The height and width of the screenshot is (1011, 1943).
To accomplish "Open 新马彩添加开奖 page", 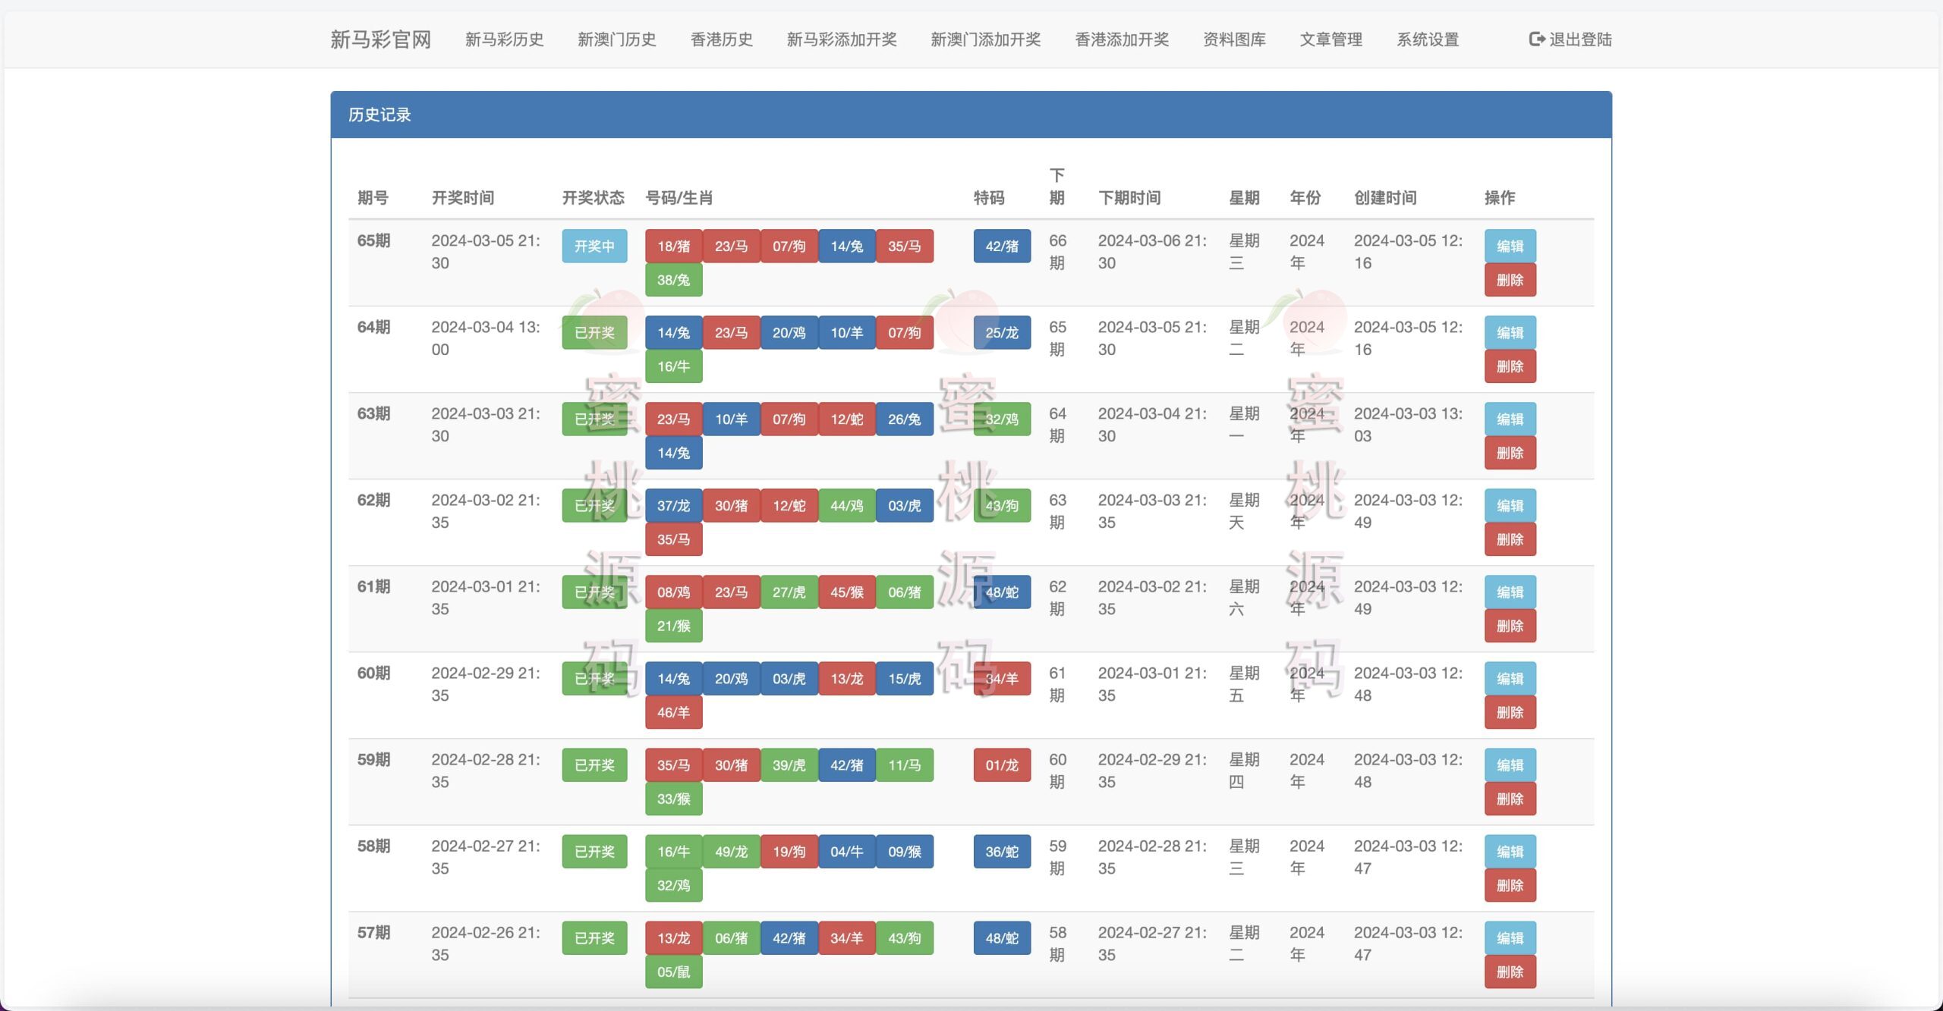I will [x=841, y=39].
